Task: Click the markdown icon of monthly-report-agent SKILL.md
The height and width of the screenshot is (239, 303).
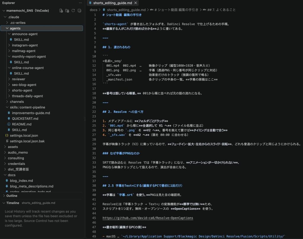Action: click(x=11, y=62)
